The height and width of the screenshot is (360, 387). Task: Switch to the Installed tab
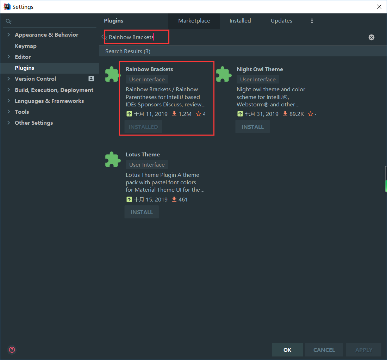pos(240,21)
